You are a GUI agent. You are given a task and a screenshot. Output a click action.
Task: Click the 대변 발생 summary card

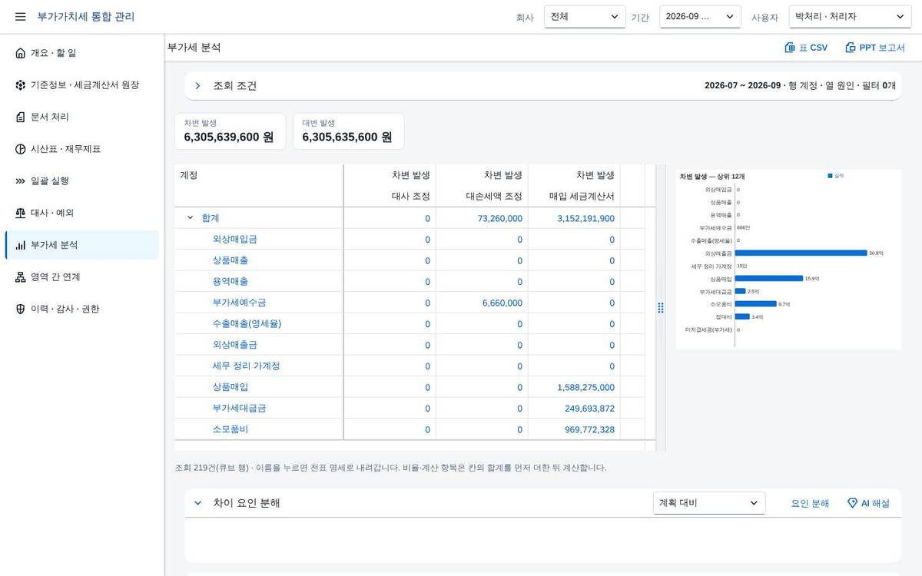coord(348,131)
